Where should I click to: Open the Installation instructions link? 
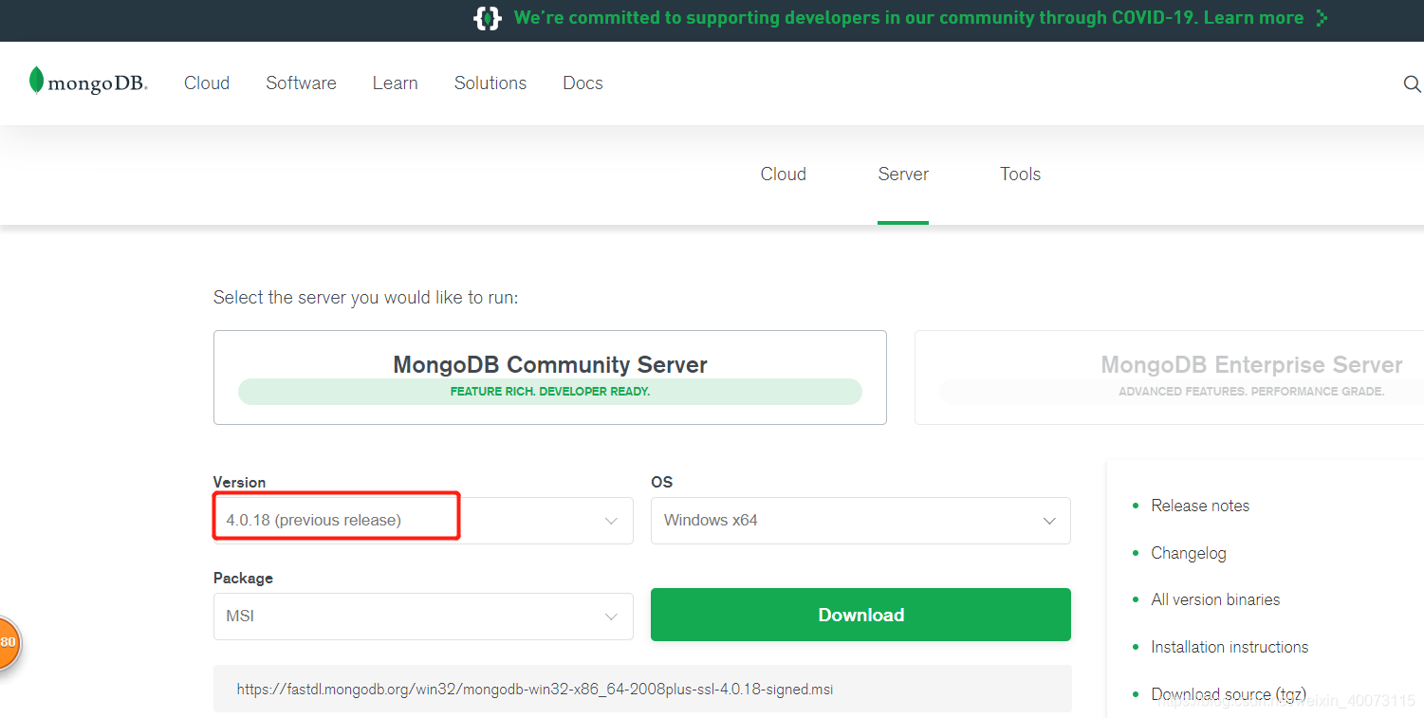[x=1230, y=647]
